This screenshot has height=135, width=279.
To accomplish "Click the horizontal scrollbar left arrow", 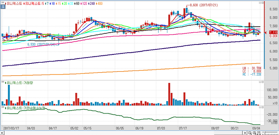I will (x=2, y=133).
